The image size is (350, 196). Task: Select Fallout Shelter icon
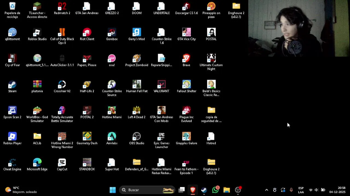(x=186, y=87)
